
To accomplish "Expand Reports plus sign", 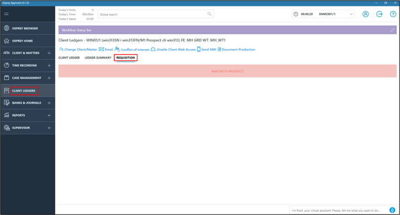I will (49, 116).
